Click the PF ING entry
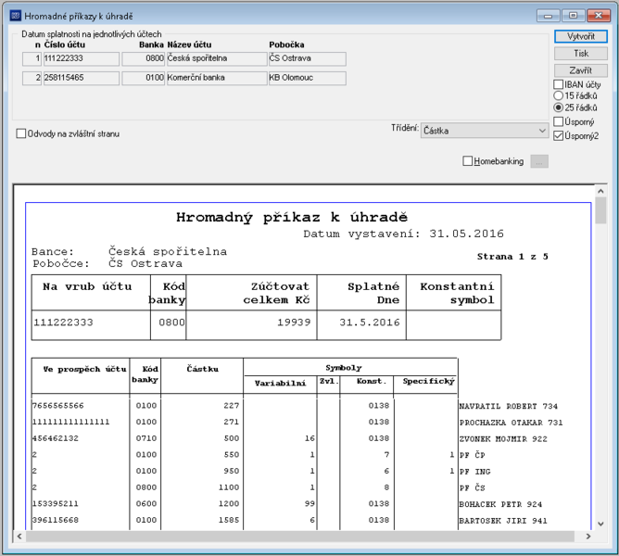Screen dimensions: 619x556 pyautogui.click(x=474, y=472)
